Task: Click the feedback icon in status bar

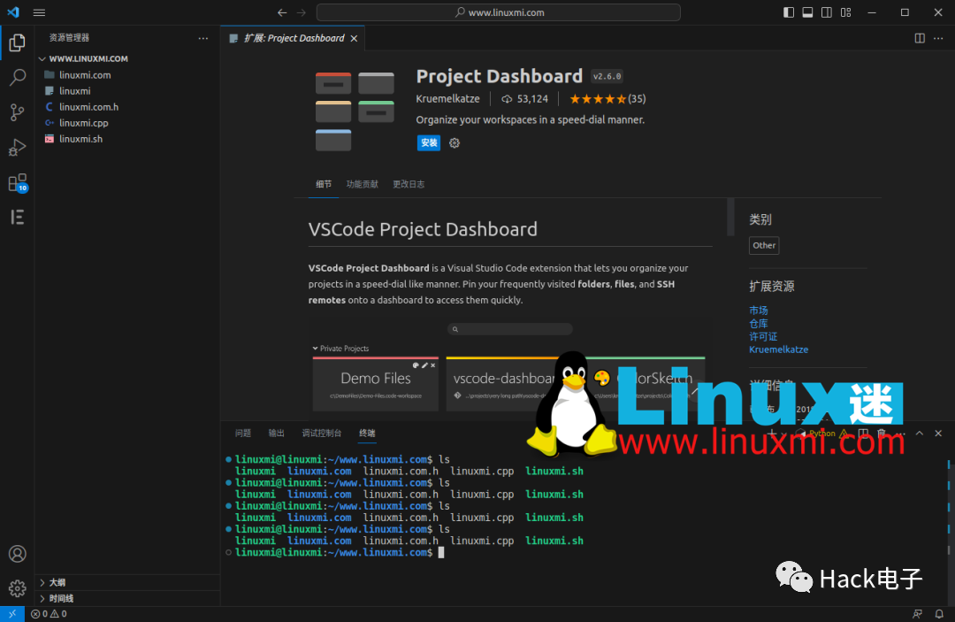Action: (917, 614)
